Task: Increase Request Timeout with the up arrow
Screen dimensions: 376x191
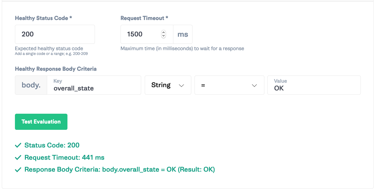Action: (163, 33)
